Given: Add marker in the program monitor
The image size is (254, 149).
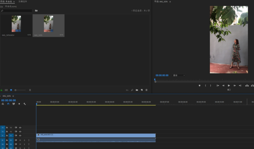Looking at the screenshot, I should 200,86.
